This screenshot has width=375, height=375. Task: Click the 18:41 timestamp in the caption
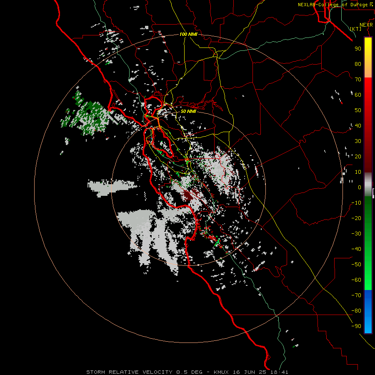(x=279, y=372)
